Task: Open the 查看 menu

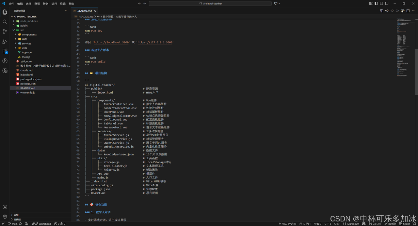Action: pyautogui.click(x=37, y=4)
